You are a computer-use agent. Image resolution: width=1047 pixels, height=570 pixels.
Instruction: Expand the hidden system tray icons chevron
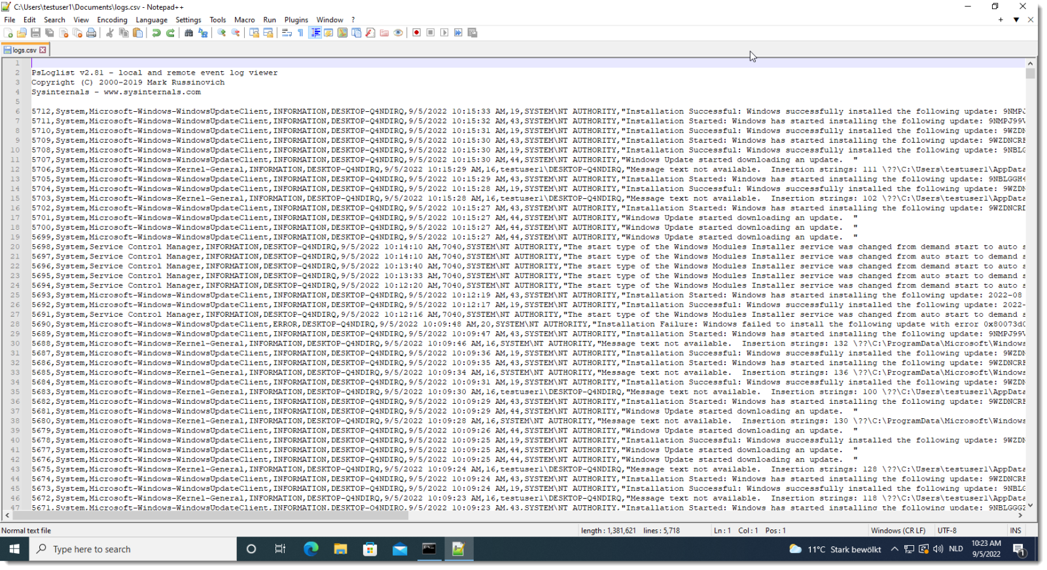click(x=895, y=549)
